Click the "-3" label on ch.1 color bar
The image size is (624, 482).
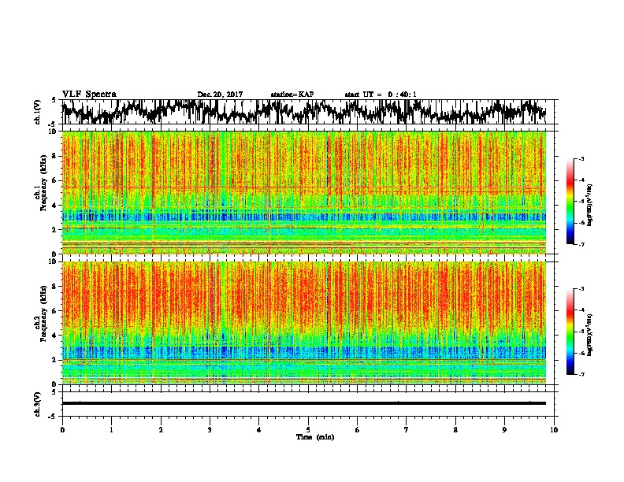pyautogui.click(x=581, y=158)
